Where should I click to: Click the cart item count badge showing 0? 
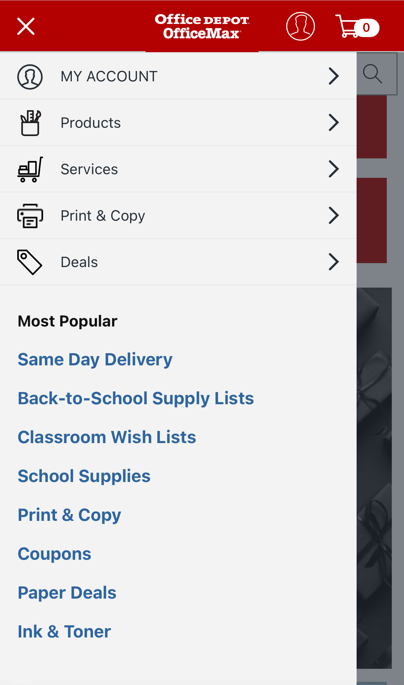pyautogui.click(x=366, y=27)
